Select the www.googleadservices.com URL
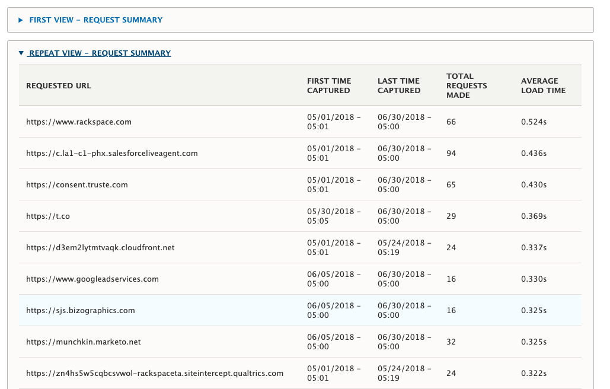This screenshot has height=389, width=610. 92,279
